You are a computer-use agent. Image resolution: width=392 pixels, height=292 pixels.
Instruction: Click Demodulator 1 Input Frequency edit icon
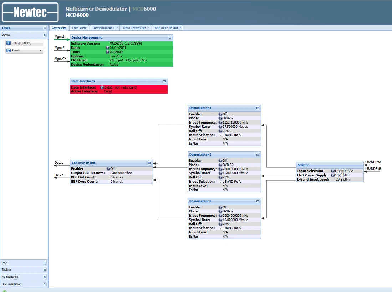(x=220, y=122)
